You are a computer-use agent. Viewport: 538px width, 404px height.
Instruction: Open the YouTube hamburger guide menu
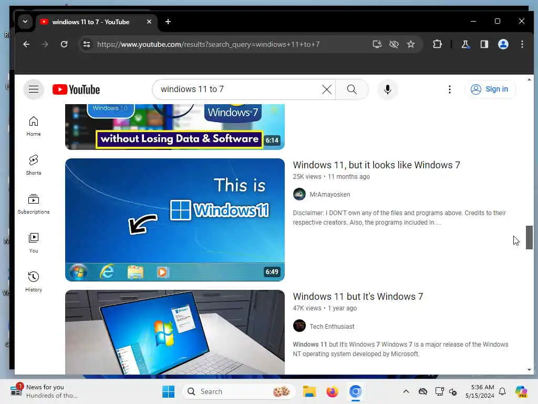click(34, 89)
